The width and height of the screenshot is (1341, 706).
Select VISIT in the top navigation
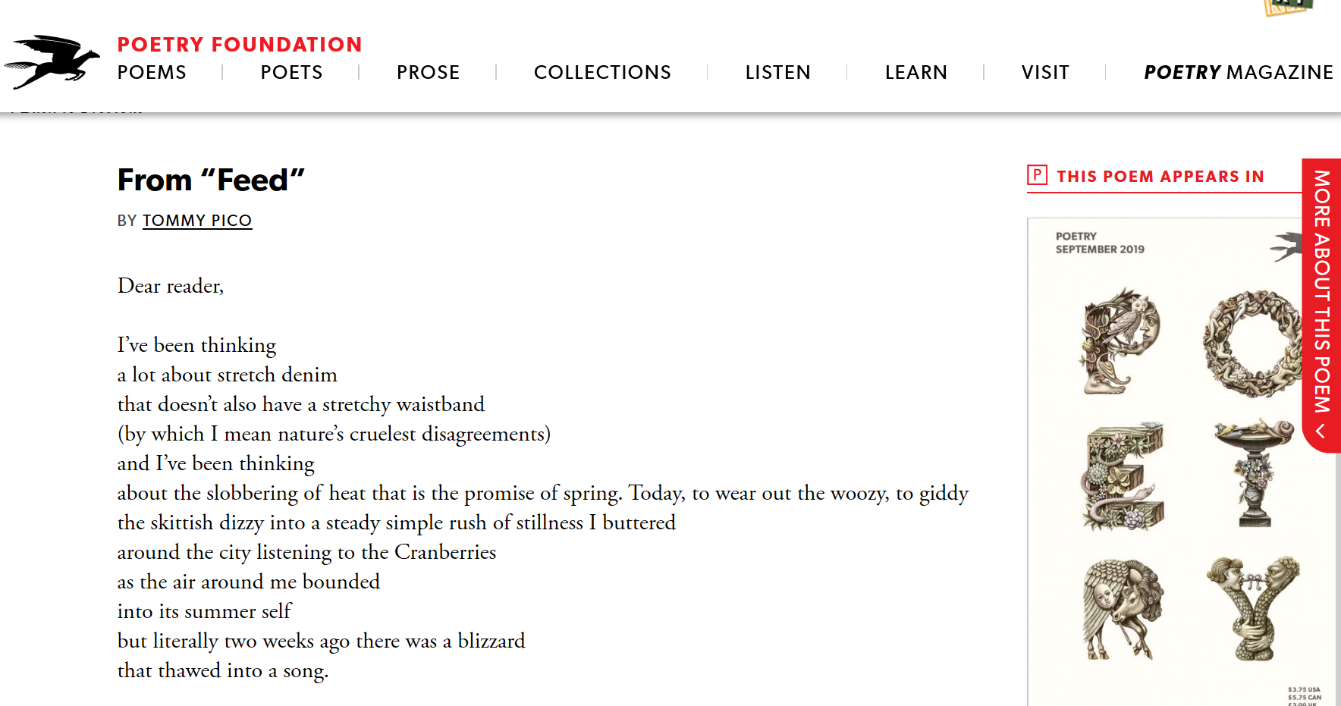point(1045,72)
